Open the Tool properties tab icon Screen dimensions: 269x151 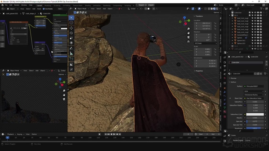click(x=225, y=58)
